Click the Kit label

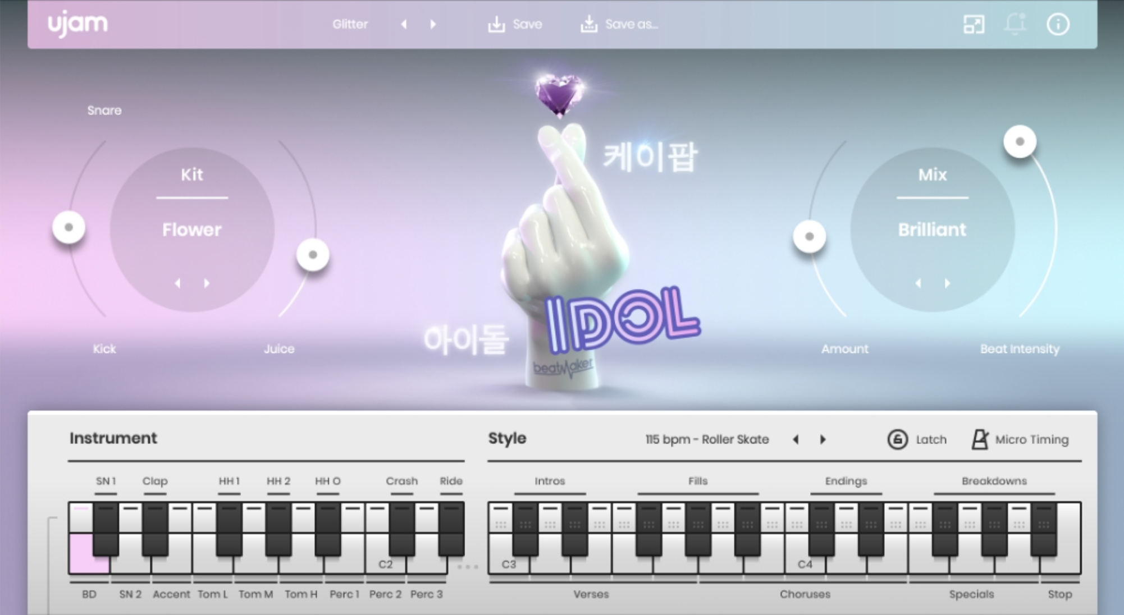(192, 175)
